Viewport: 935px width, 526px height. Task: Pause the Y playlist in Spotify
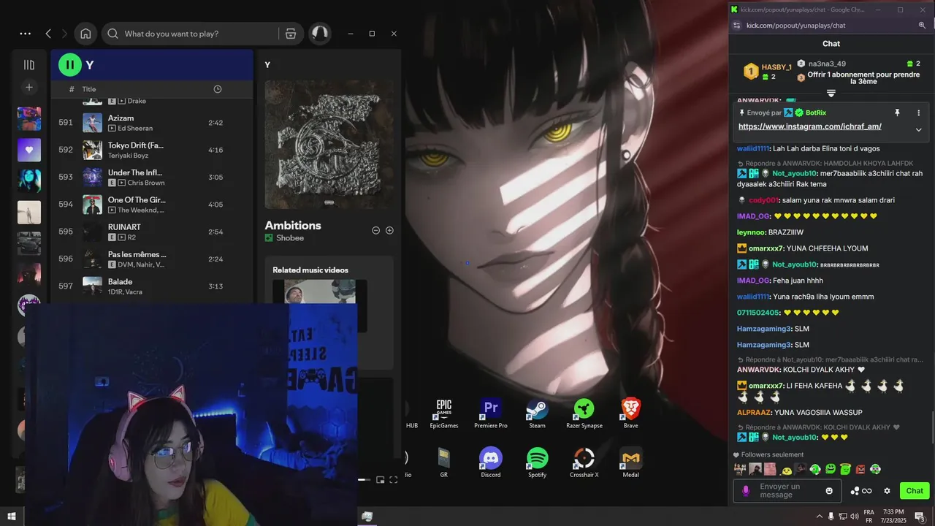coord(69,65)
